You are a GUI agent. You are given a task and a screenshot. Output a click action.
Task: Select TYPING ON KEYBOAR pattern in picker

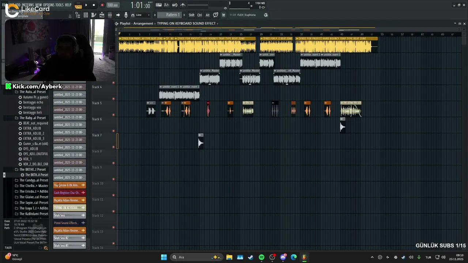69,208
